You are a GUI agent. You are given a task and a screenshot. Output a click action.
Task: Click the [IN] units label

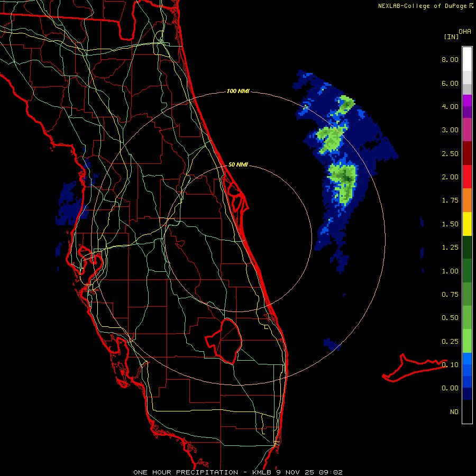(451, 36)
